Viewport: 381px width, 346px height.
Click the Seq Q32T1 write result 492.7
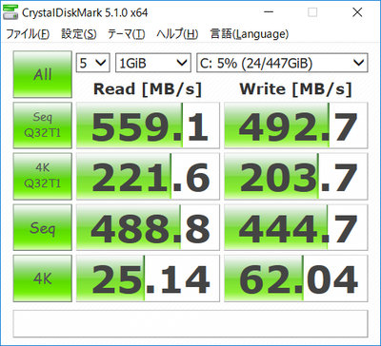pyautogui.click(x=296, y=125)
